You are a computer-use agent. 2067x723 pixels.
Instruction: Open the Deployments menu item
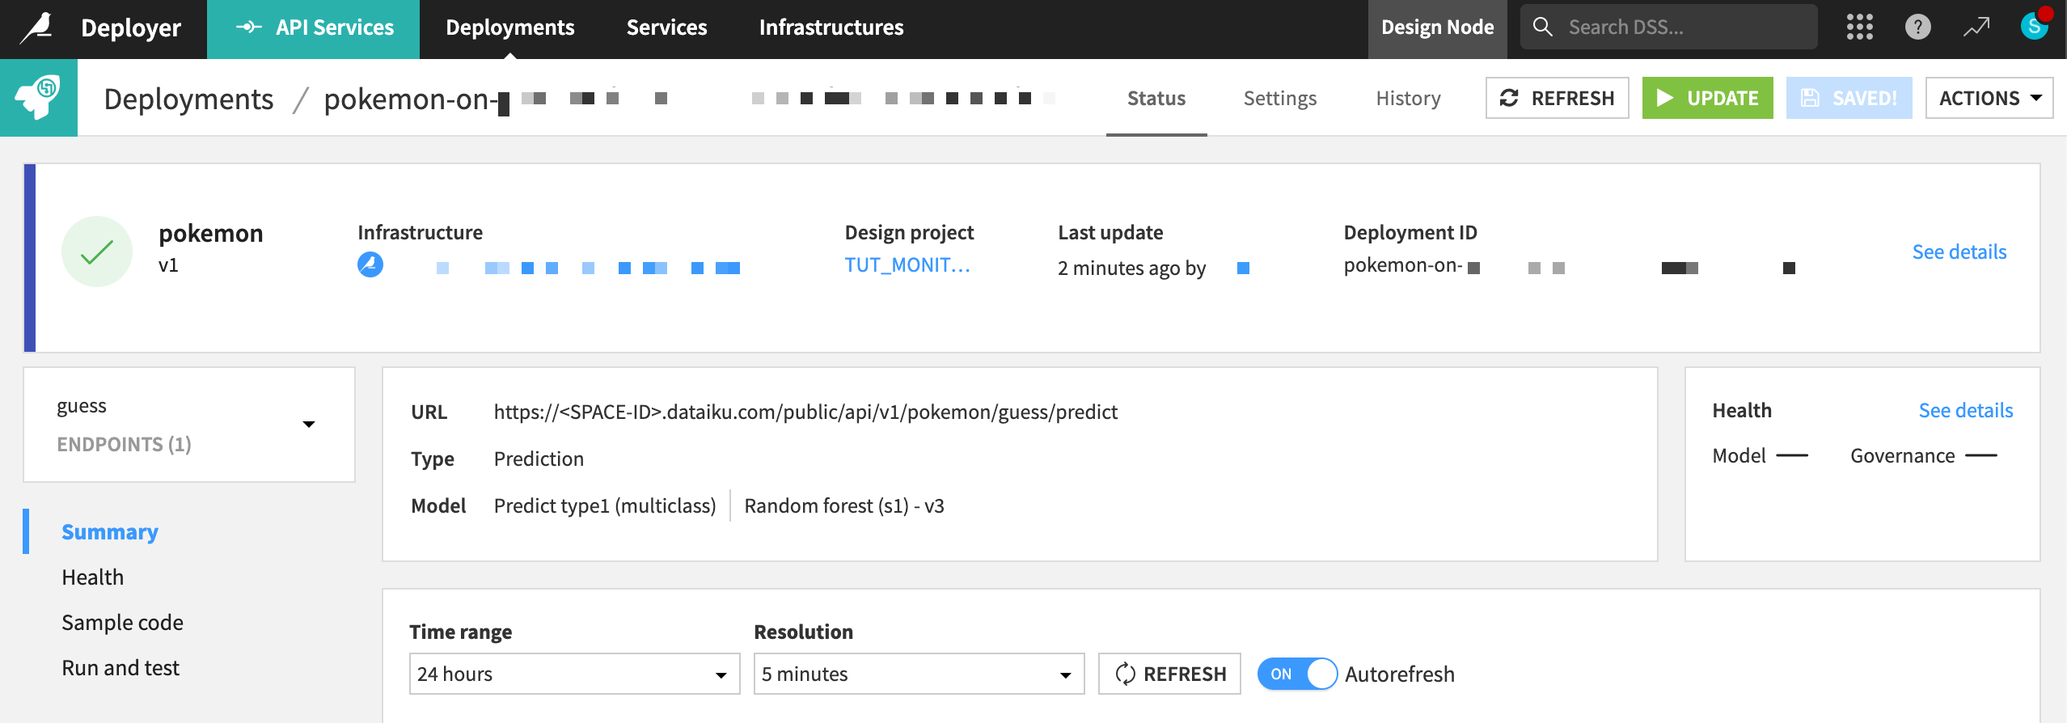pos(509,27)
